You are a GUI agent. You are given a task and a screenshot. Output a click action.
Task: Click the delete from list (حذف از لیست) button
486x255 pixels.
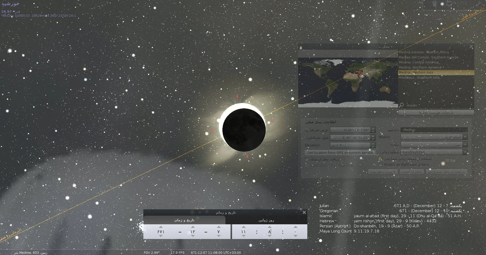[x=412, y=172]
